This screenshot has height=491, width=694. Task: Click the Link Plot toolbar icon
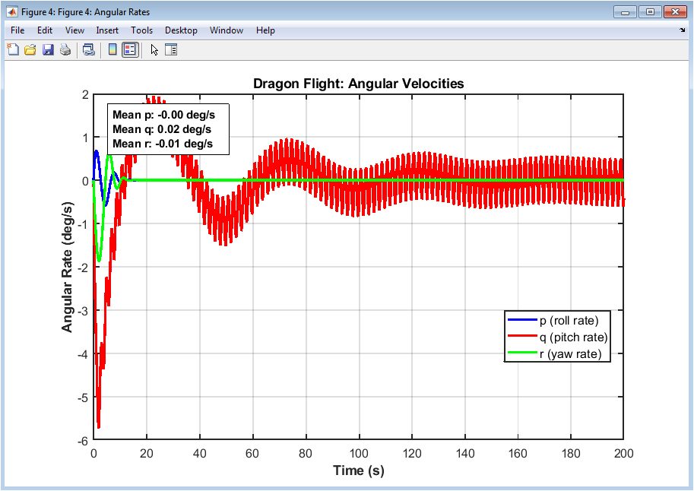(89, 50)
